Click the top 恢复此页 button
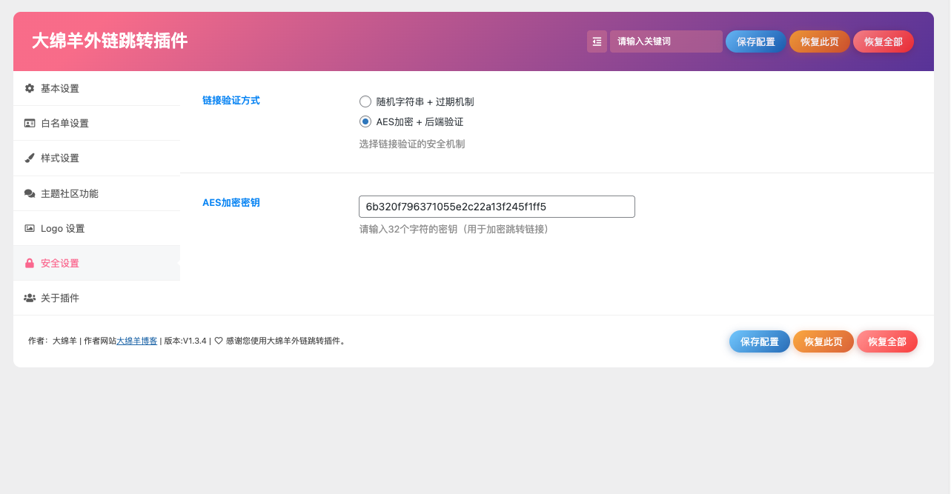This screenshot has height=494, width=951. [x=820, y=41]
